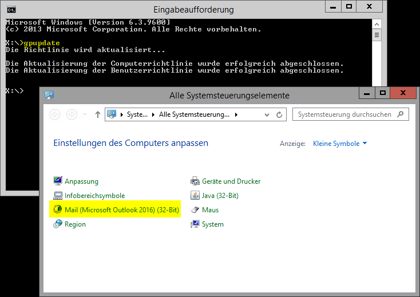The image size is (420, 297).
Task: Click the up one level arrow
Action: 98,114
